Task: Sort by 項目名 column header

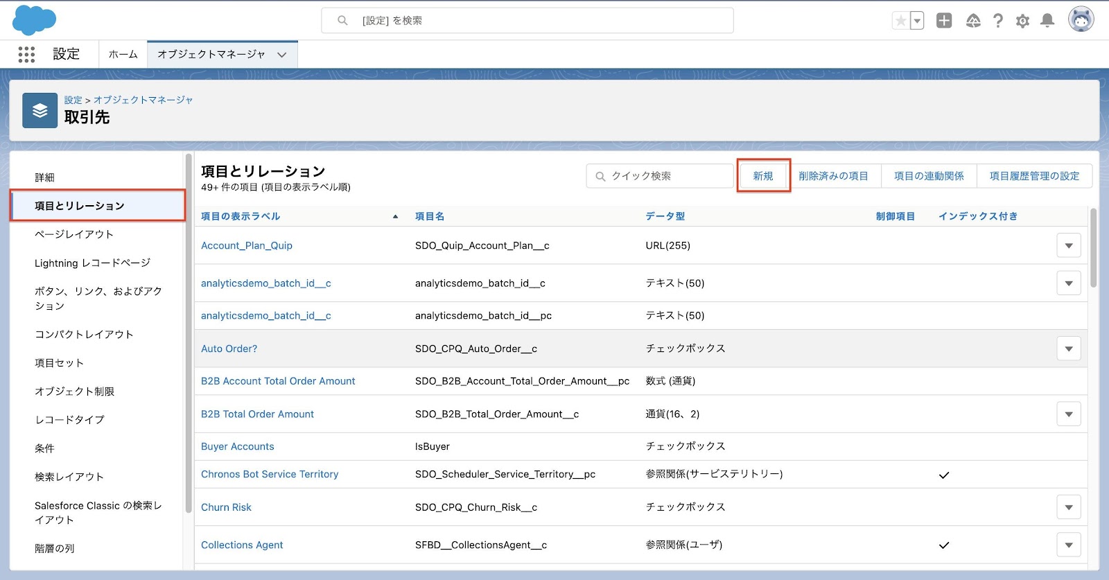Action: pos(430,216)
